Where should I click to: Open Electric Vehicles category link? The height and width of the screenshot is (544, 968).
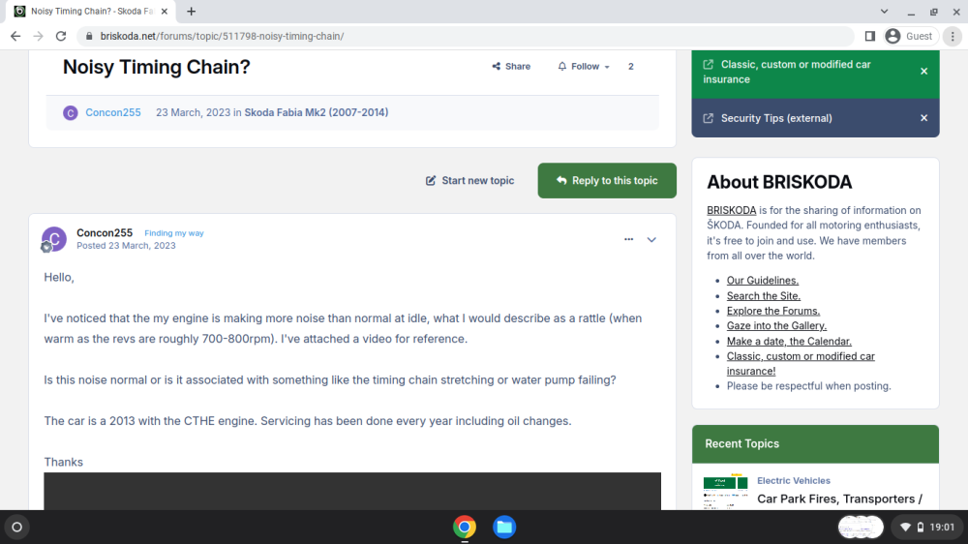(x=794, y=480)
